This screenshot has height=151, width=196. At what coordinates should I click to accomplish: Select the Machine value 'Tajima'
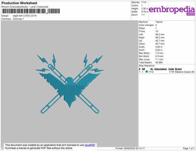click(159, 22)
